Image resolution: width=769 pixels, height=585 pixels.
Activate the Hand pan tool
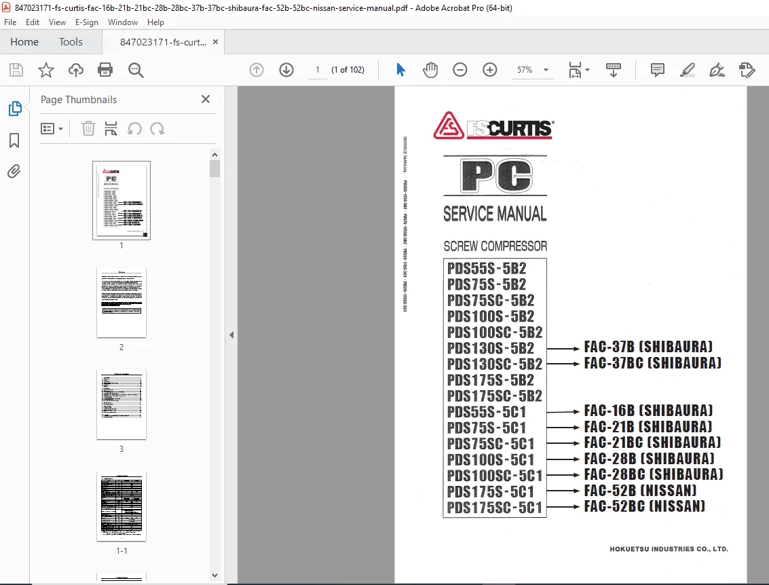pyautogui.click(x=430, y=70)
